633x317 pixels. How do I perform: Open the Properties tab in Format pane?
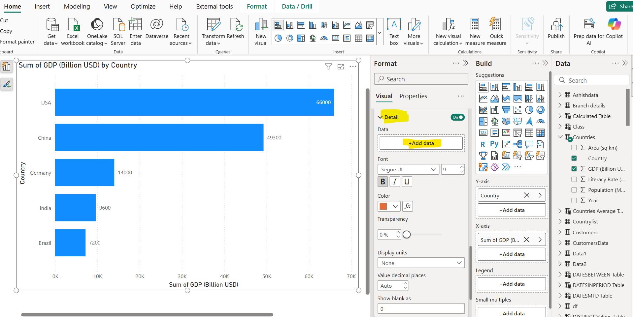(413, 96)
